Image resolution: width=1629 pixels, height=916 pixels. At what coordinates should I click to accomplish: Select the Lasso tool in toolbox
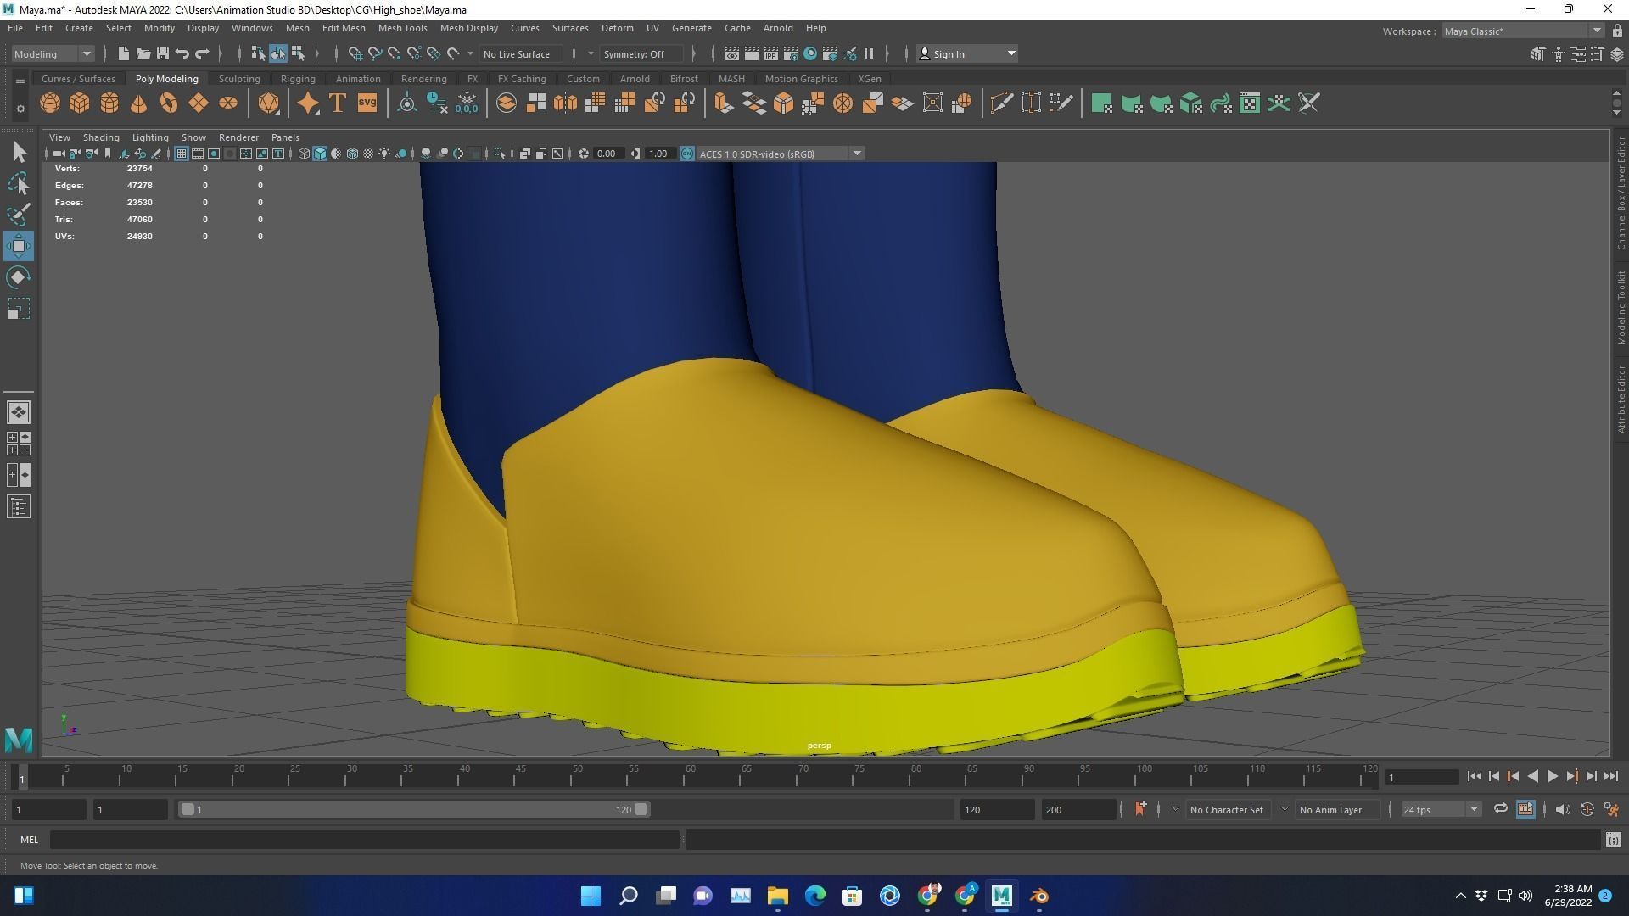click(19, 183)
